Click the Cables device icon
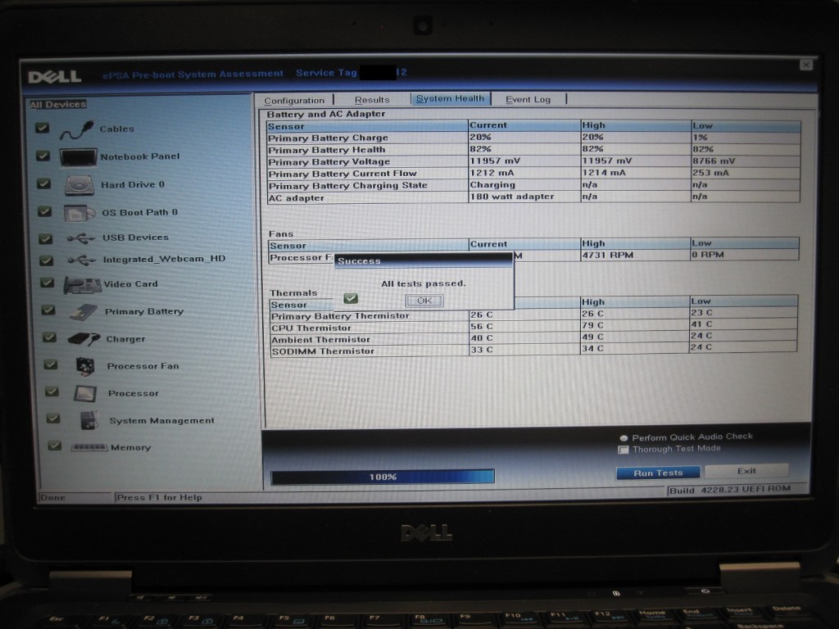The height and width of the screenshot is (629, 839). 76,130
